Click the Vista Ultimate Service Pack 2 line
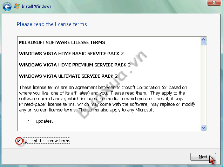Screen dimensions: 223x167 pyautogui.click(x=68, y=76)
